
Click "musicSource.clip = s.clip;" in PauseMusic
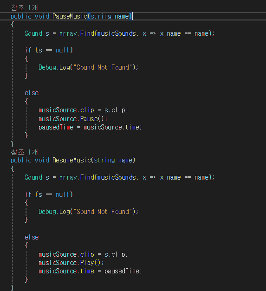83,110
